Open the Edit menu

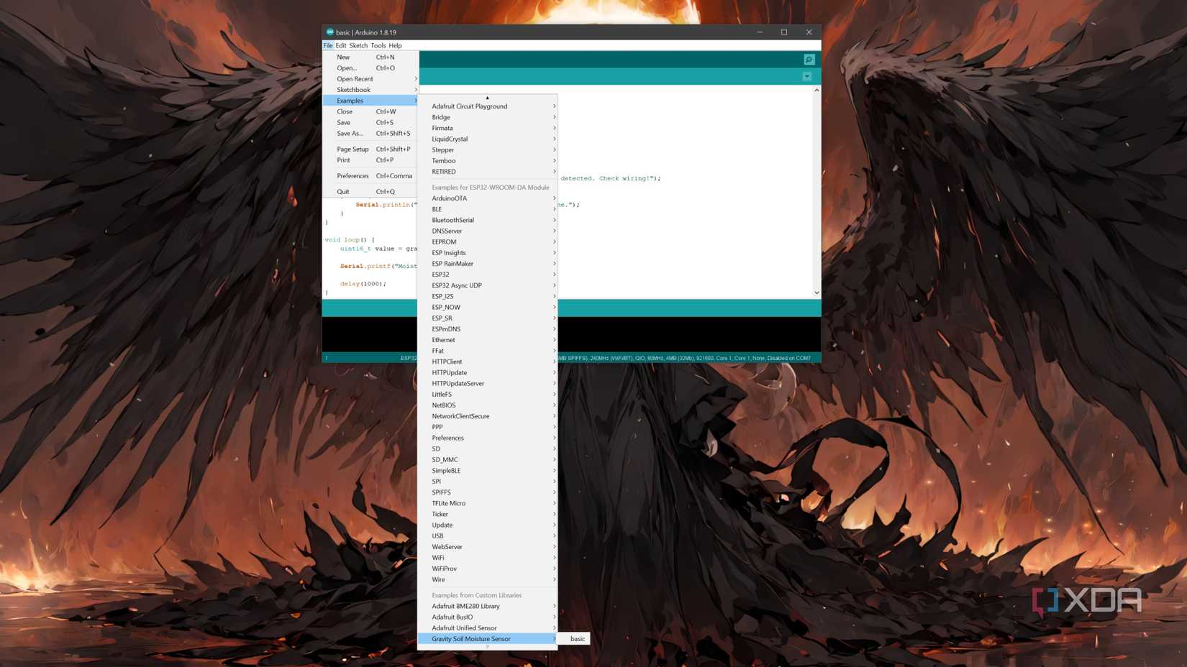[x=341, y=45]
